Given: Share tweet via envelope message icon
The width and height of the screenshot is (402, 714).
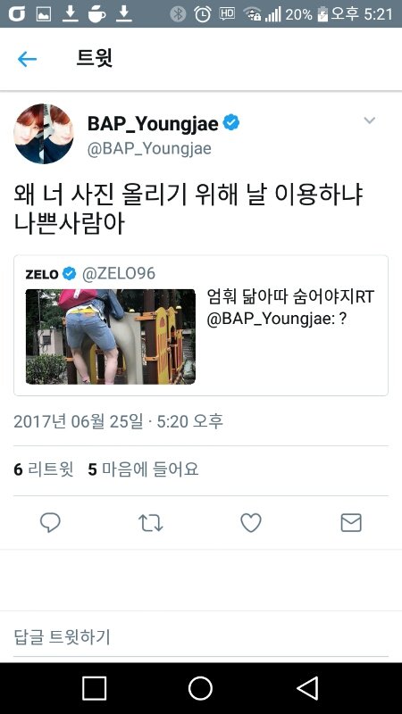Looking at the screenshot, I should pos(351,523).
